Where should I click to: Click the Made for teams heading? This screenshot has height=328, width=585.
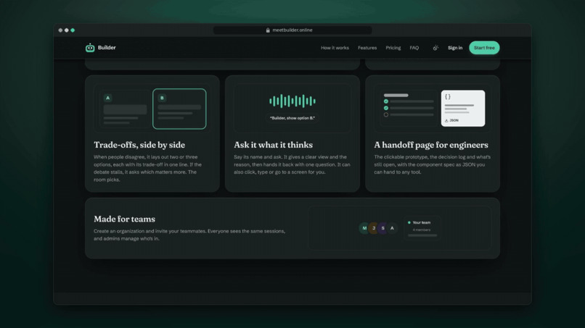[124, 219]
